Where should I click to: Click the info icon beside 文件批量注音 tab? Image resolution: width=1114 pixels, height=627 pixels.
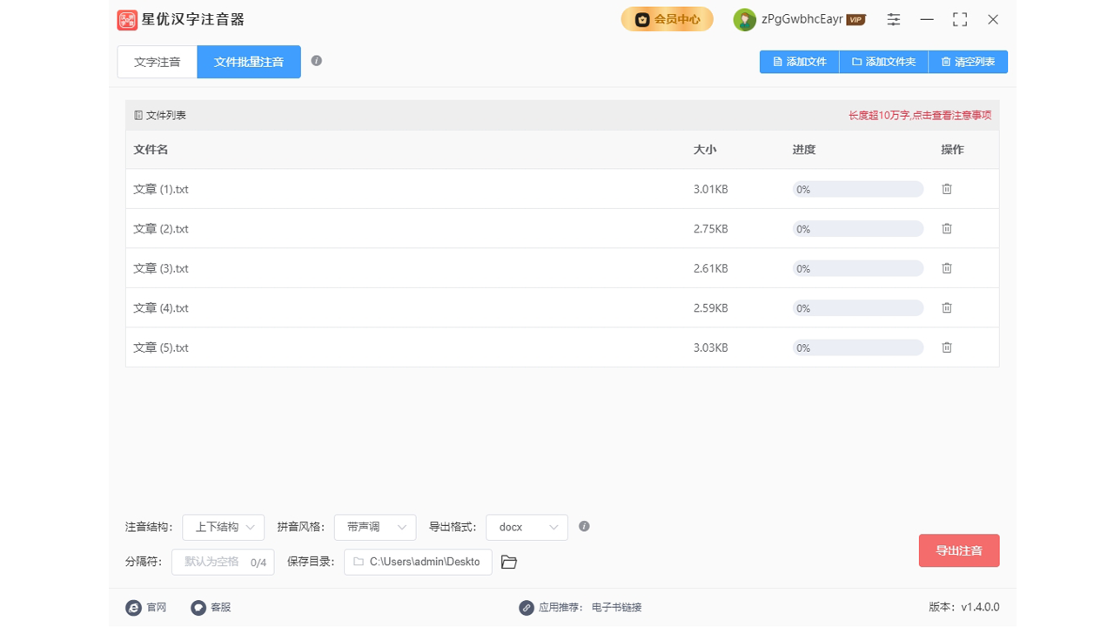click(317, 61)
